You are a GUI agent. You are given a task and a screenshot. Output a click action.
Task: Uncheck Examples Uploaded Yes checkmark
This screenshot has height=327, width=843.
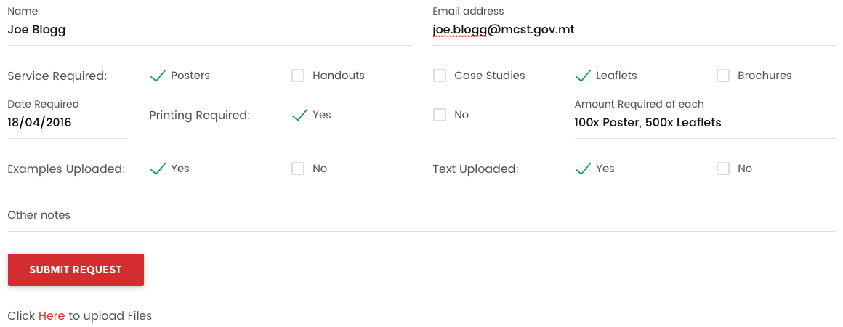(x=158, y=169)
